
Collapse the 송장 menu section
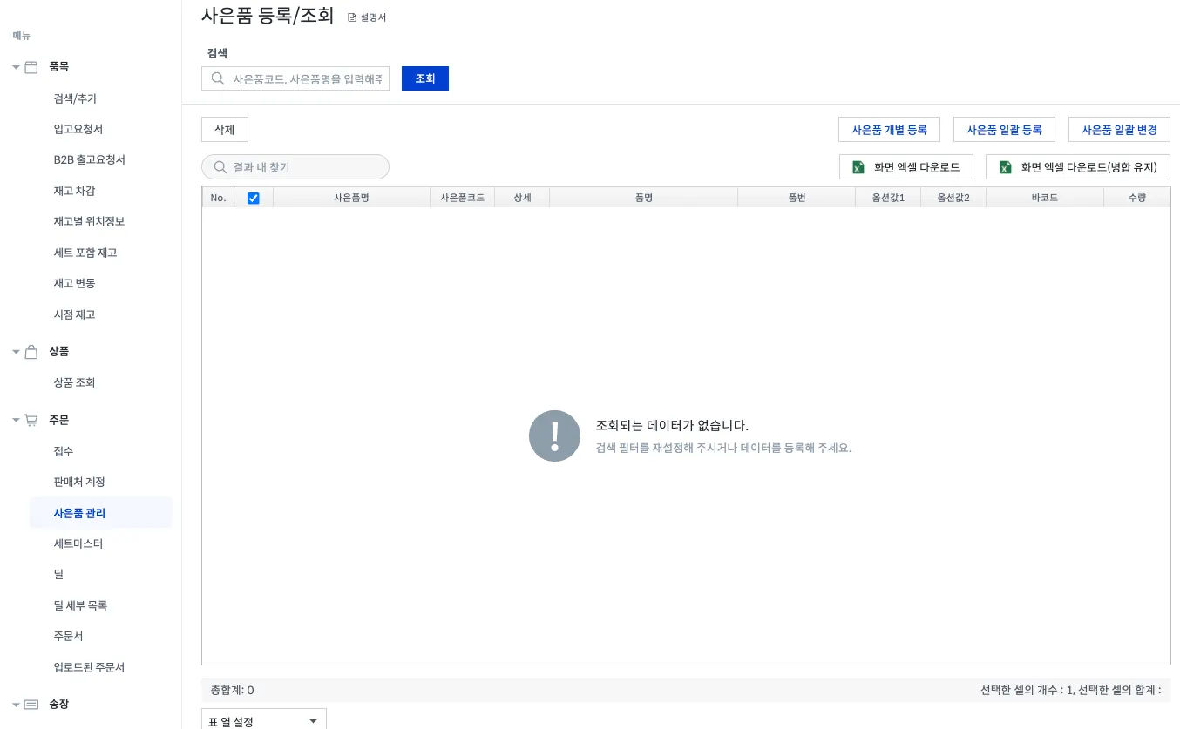[16, 704]
